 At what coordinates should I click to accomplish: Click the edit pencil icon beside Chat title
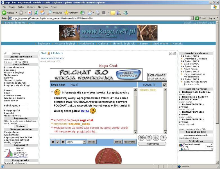(49, 53)
